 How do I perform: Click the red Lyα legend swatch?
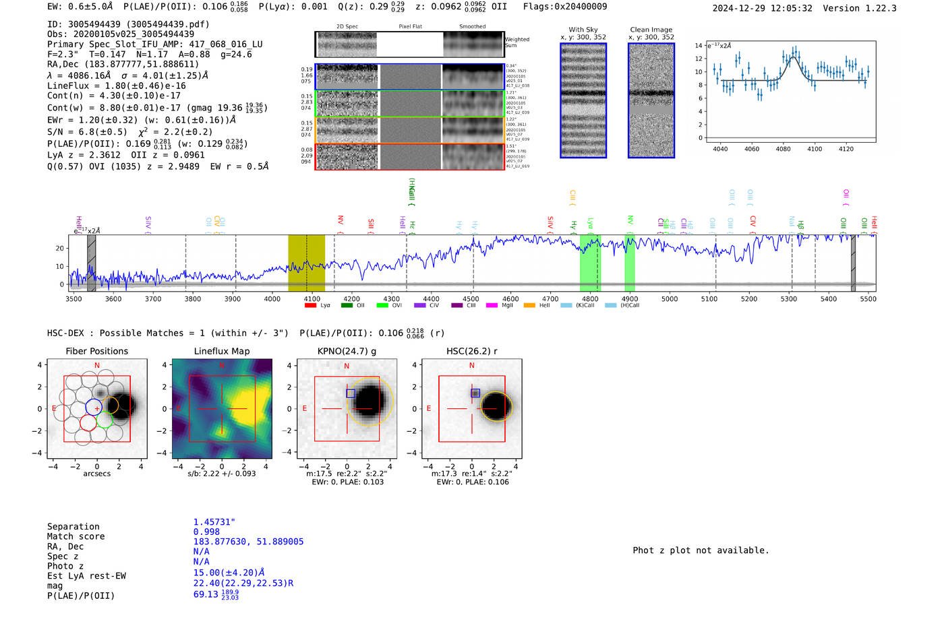pos(310,305)
